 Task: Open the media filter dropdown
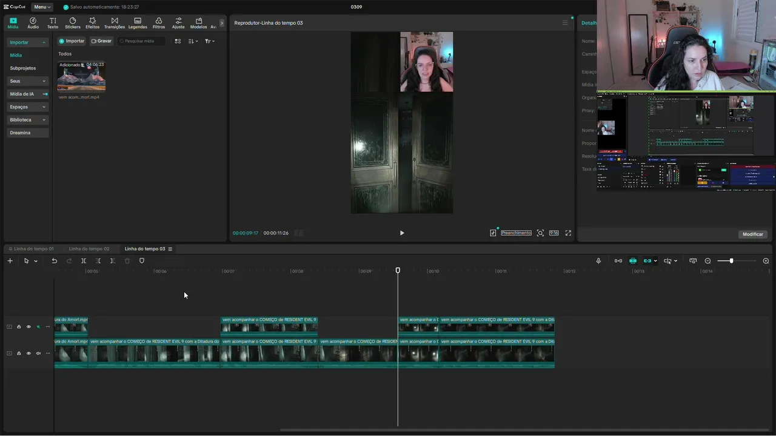(x=210, y=41)
